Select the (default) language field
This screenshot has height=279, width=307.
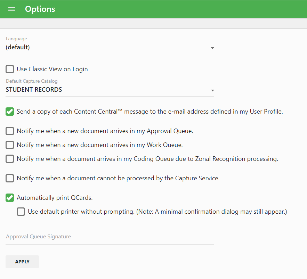(110, 47)
